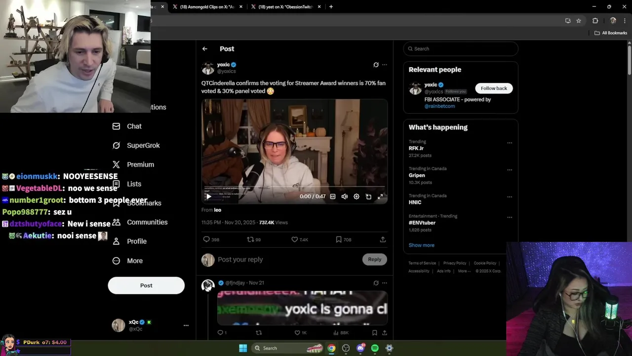Reply icon showing 398 comments
Image resolution: width=632 pixels, height=356 pixels.
coord(211,239)
